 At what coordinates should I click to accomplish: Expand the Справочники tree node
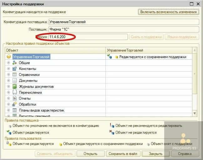(x=8, y=75)
